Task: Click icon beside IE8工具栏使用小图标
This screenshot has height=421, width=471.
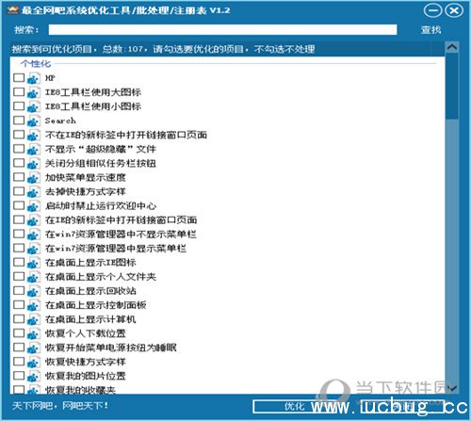Action: coord(34,106)
